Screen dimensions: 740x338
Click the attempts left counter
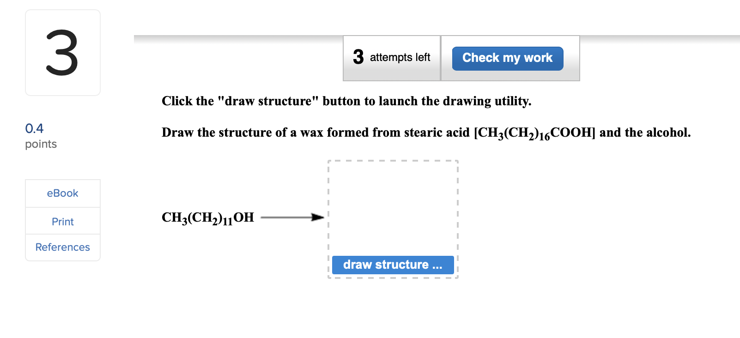[400, 58]
